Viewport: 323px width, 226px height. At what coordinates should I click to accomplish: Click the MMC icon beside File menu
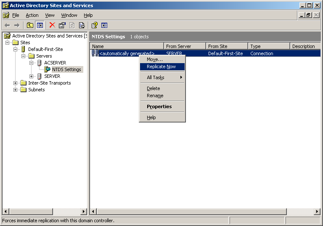6,15
